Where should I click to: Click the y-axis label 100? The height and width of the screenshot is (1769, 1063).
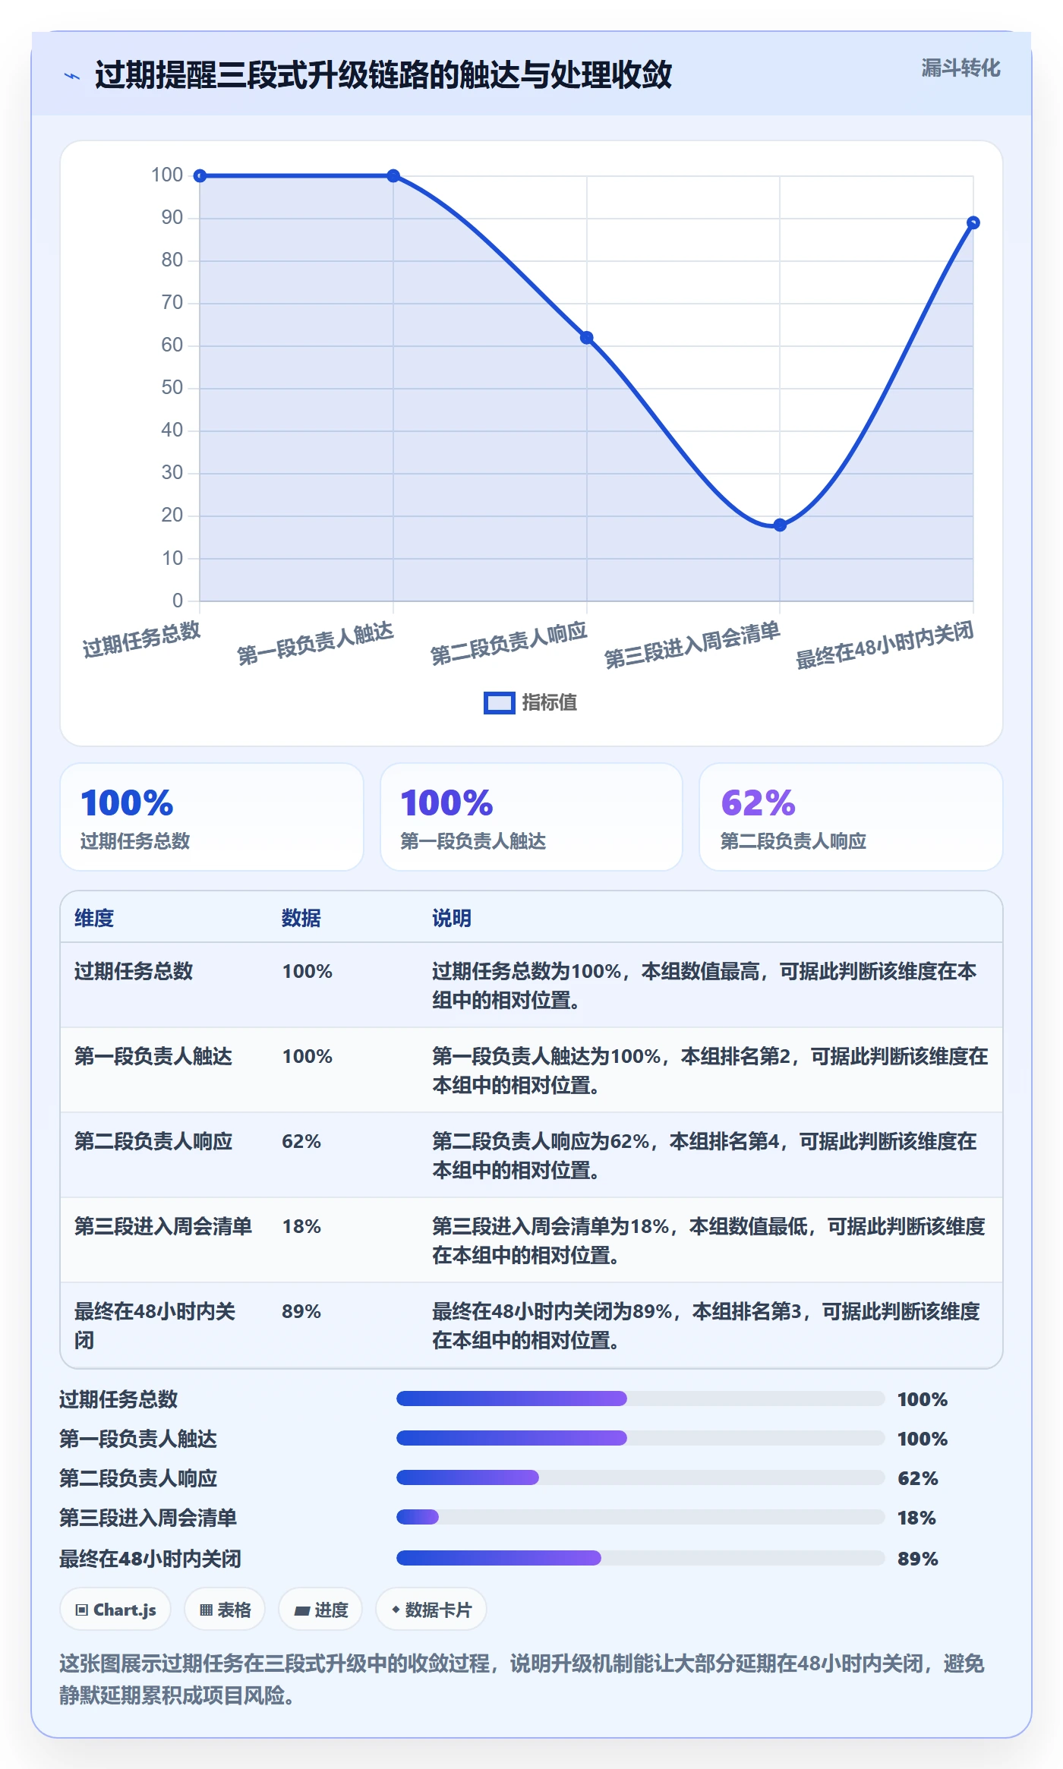coord(167,175)
